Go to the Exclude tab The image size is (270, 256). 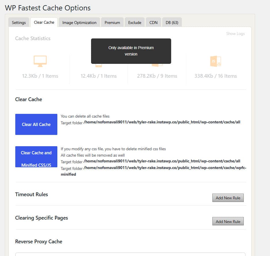point(135,23)
